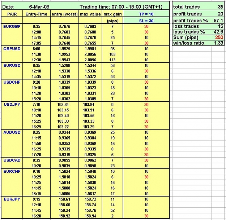The height and width of the screenshot is (220, 226).
Task: Select loss trades % value 42.9
Action: tap(218, 32)
